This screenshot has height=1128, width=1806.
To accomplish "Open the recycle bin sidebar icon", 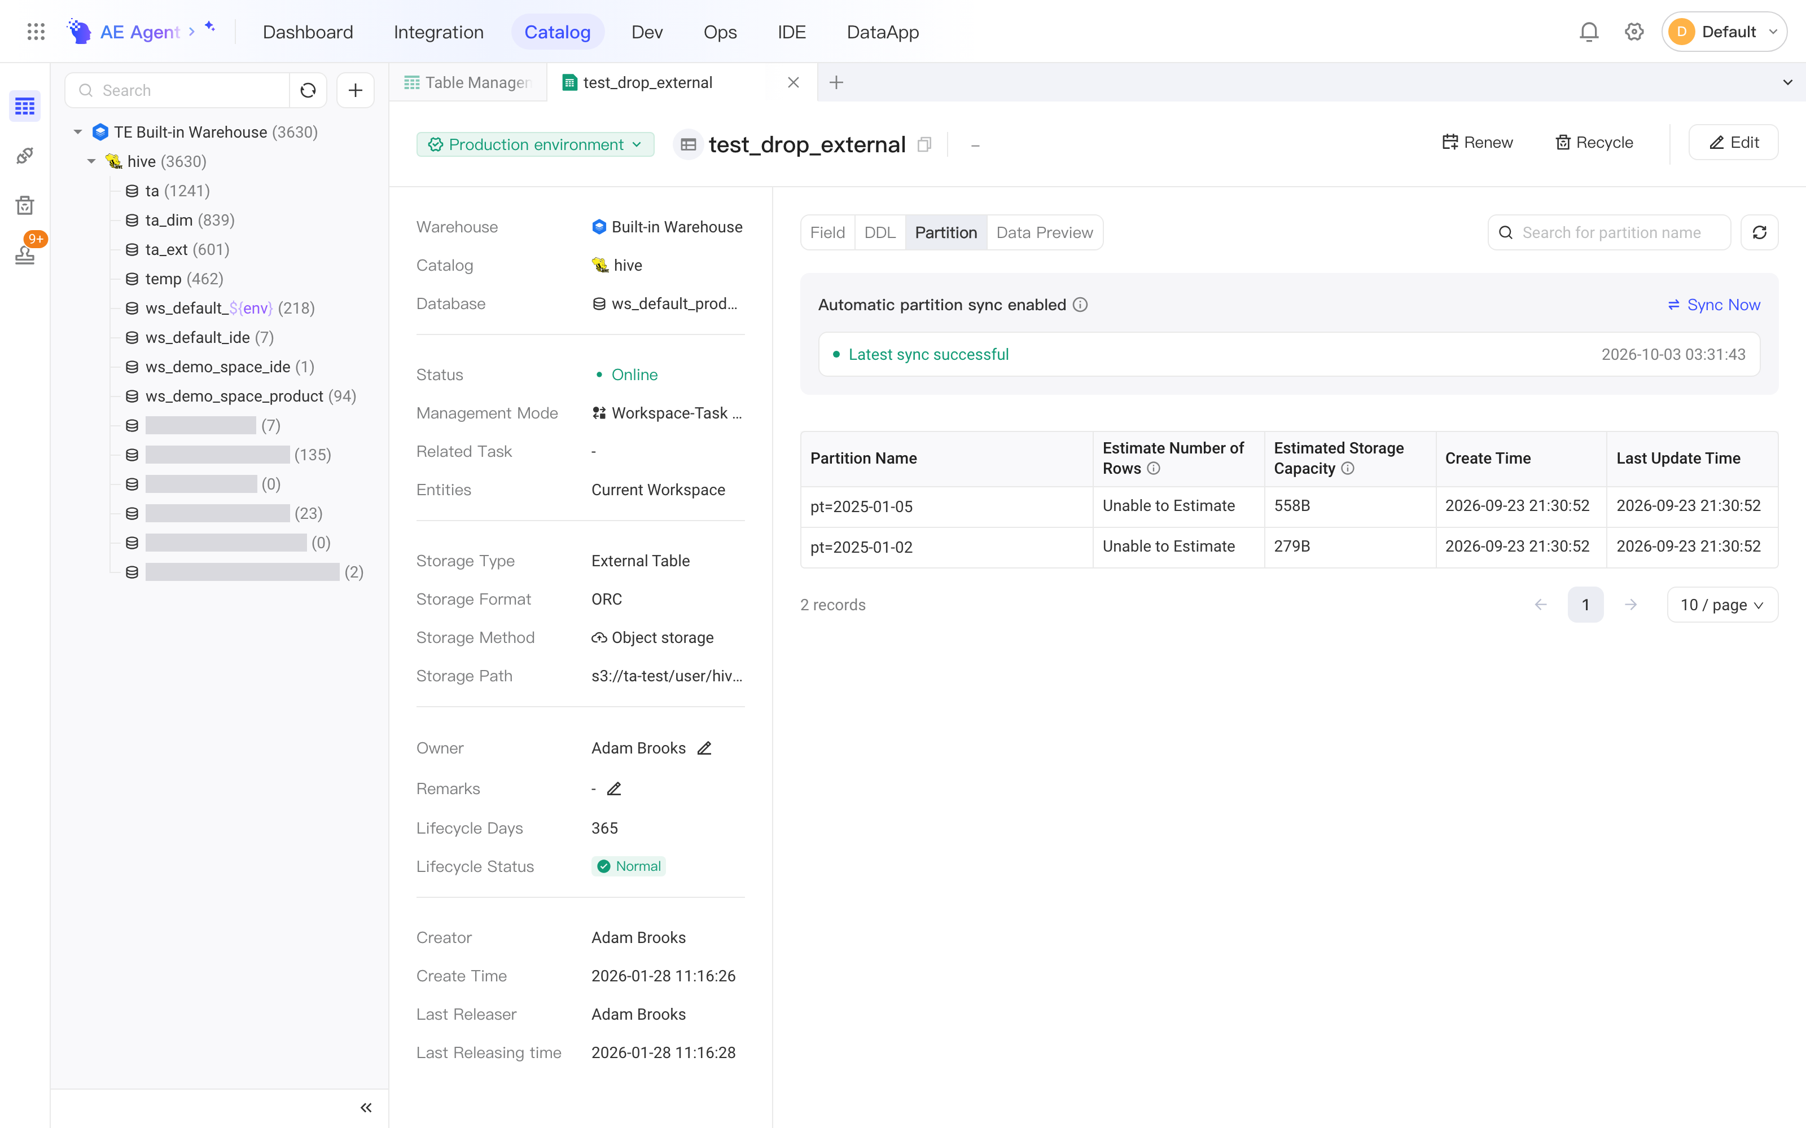I will pos(25,205).
